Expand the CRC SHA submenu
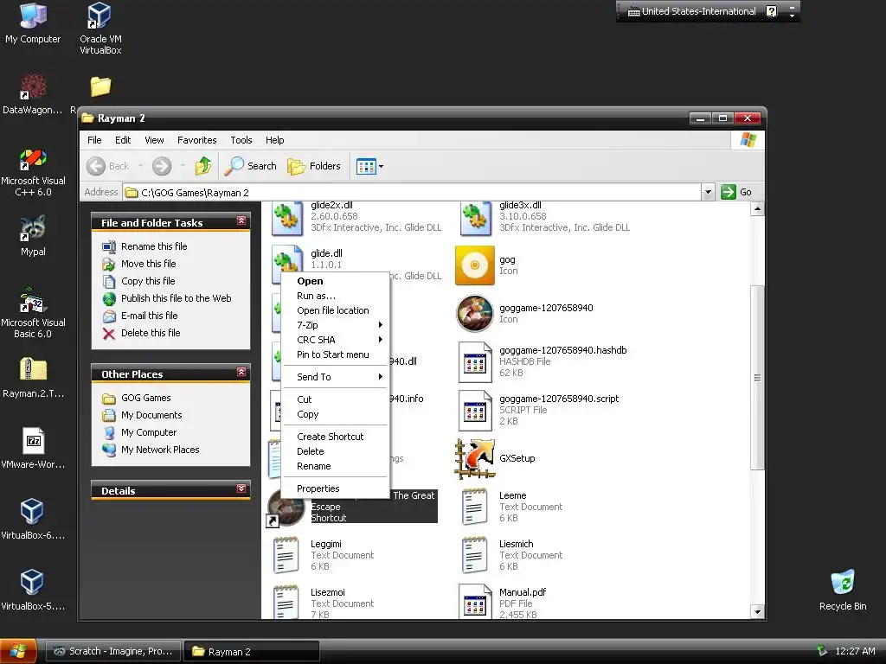This screenshot has height=664, width=886. pyautogui.click(x=335, y=339)
